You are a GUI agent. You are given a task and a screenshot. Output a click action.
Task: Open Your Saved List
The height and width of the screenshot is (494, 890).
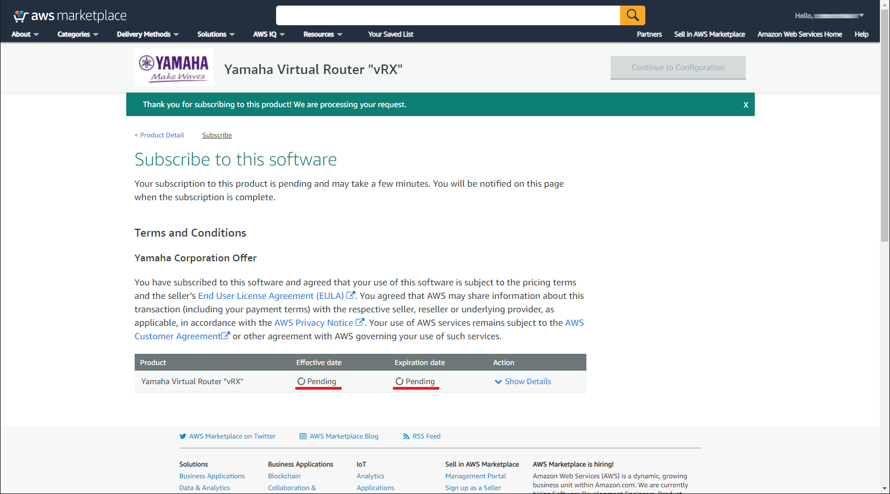point(391,34)
